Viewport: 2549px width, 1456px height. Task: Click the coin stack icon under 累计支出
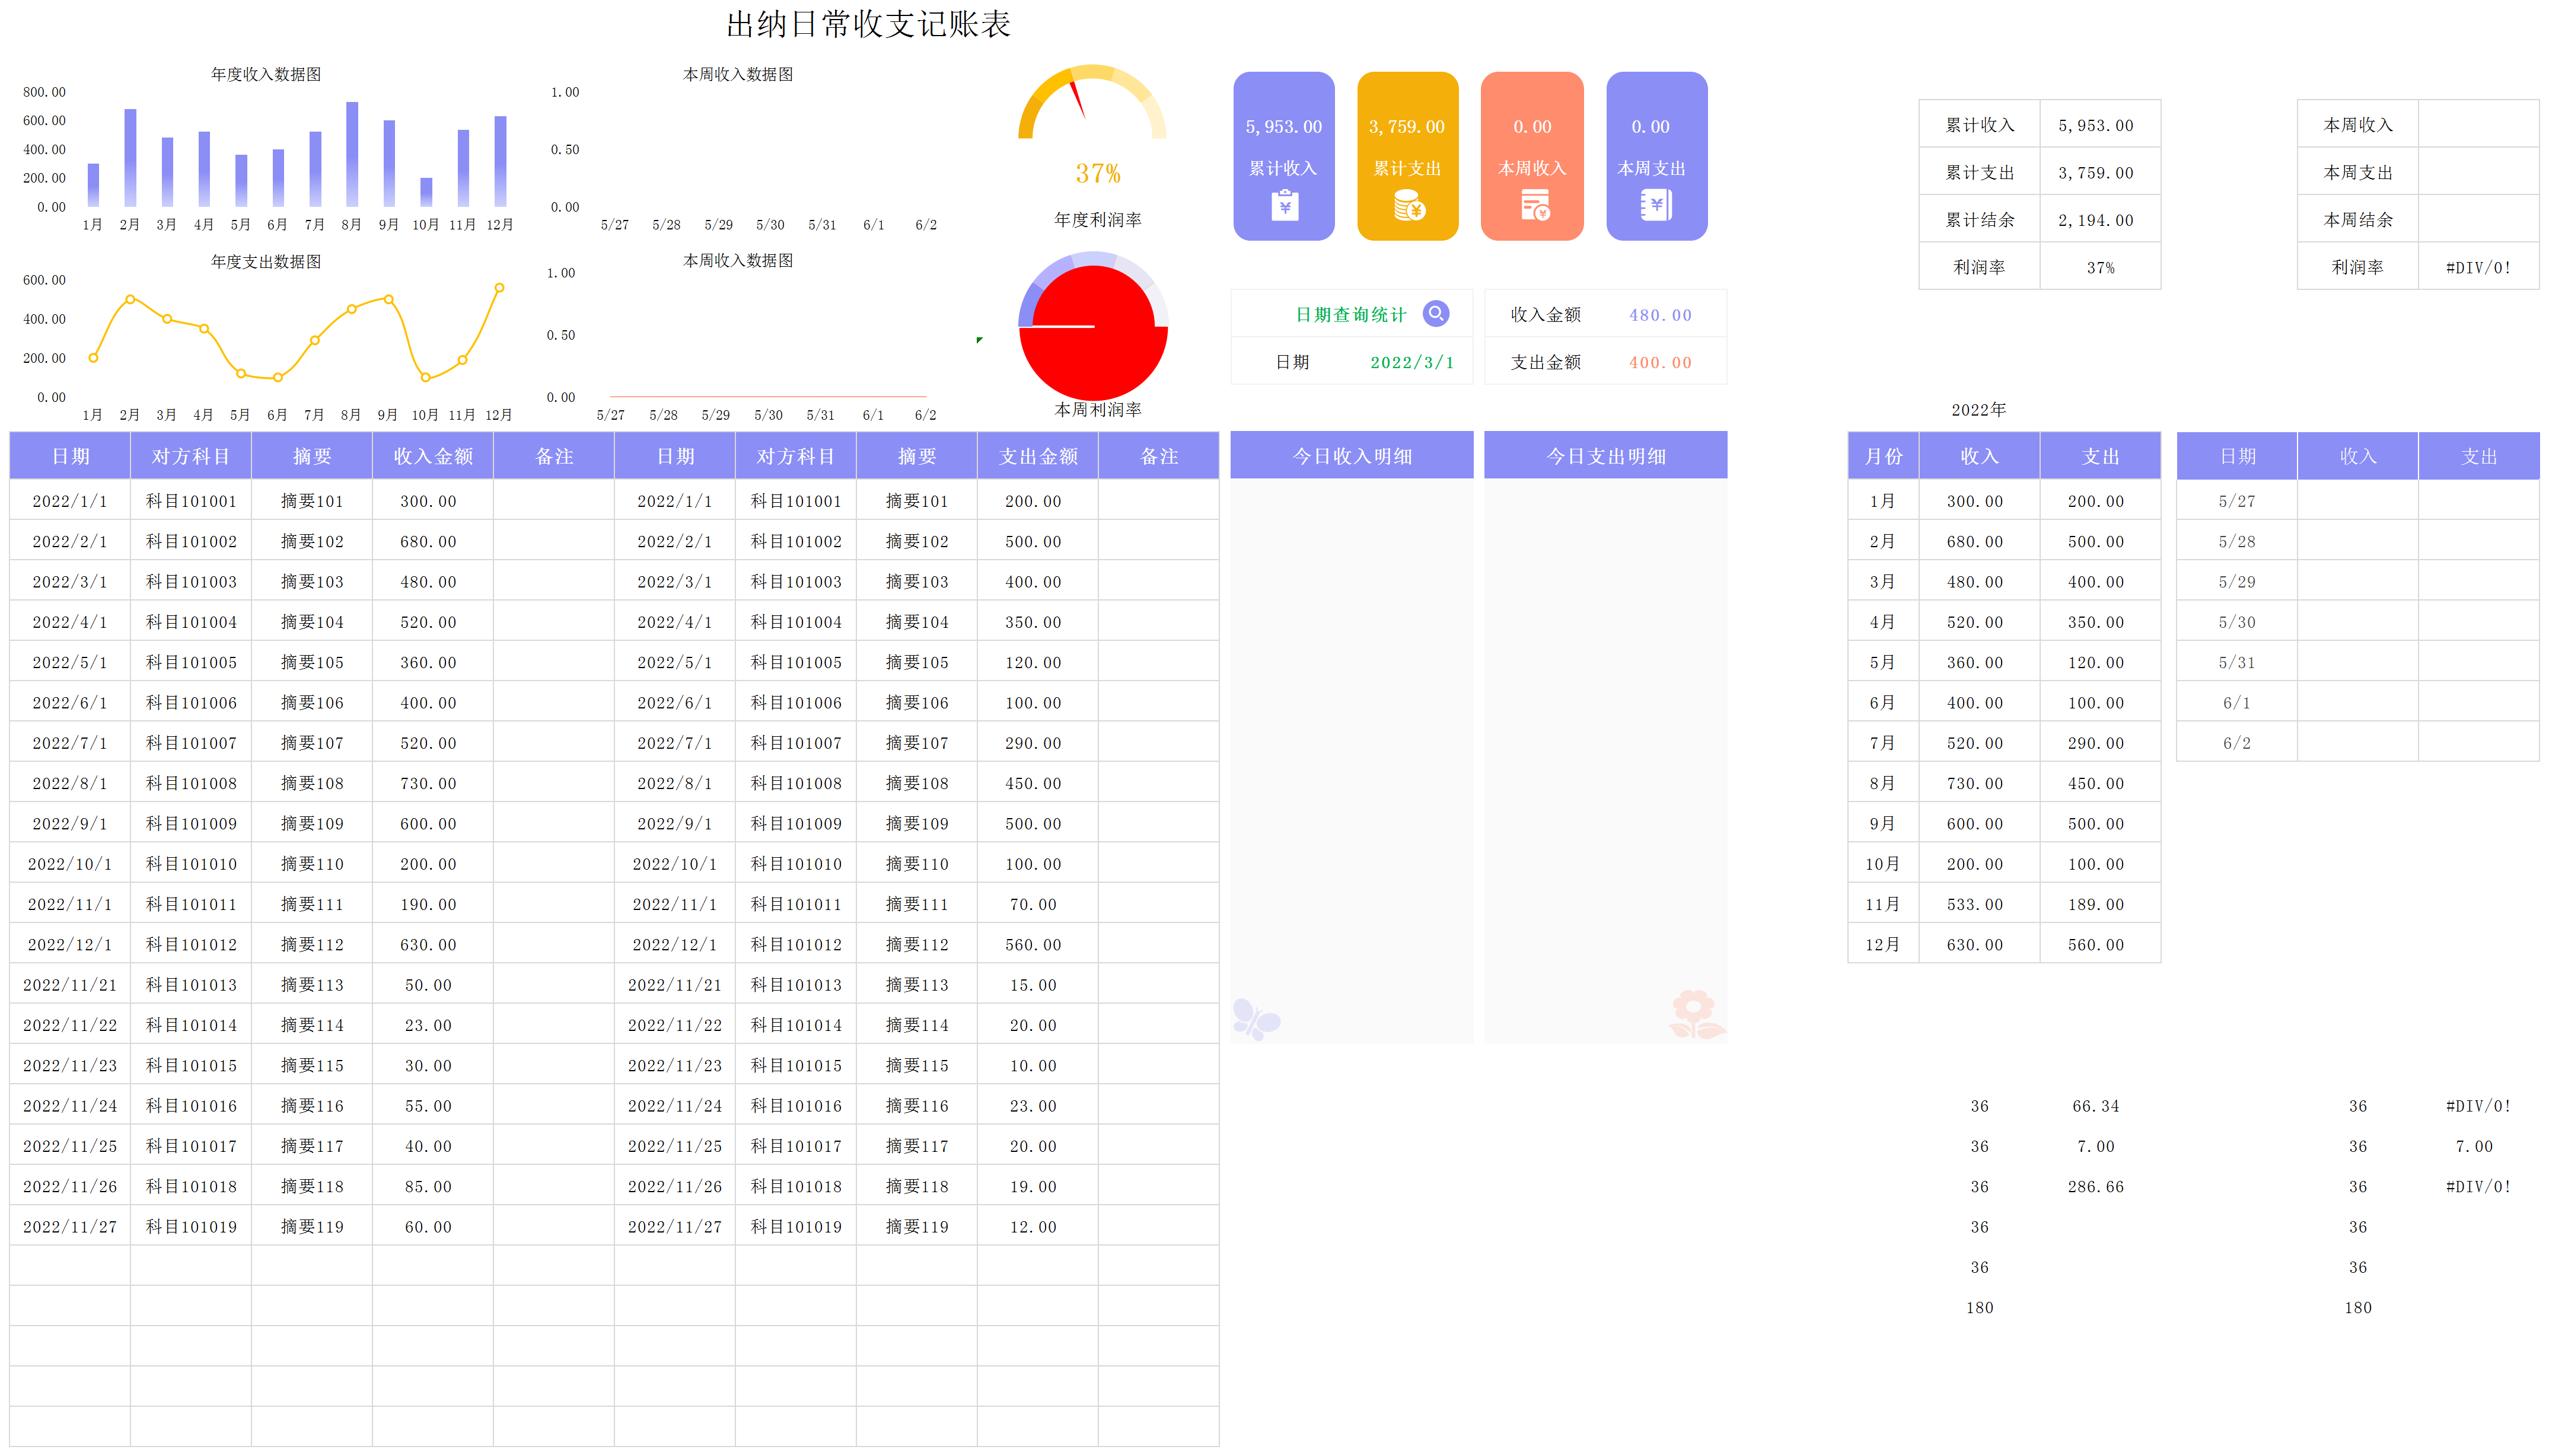(x=1409, y=206)
